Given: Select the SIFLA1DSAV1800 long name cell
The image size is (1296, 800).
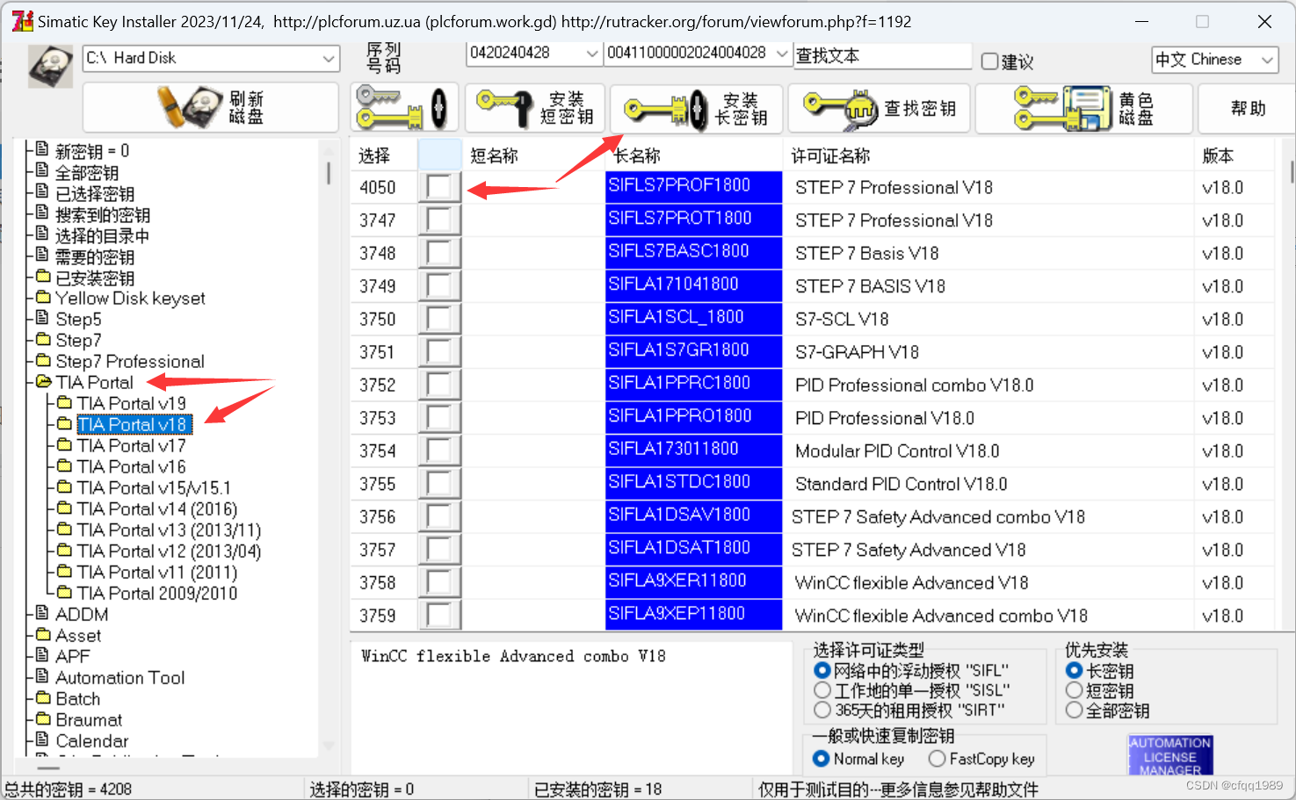Looking at the screenshot, I should [694, 515].
